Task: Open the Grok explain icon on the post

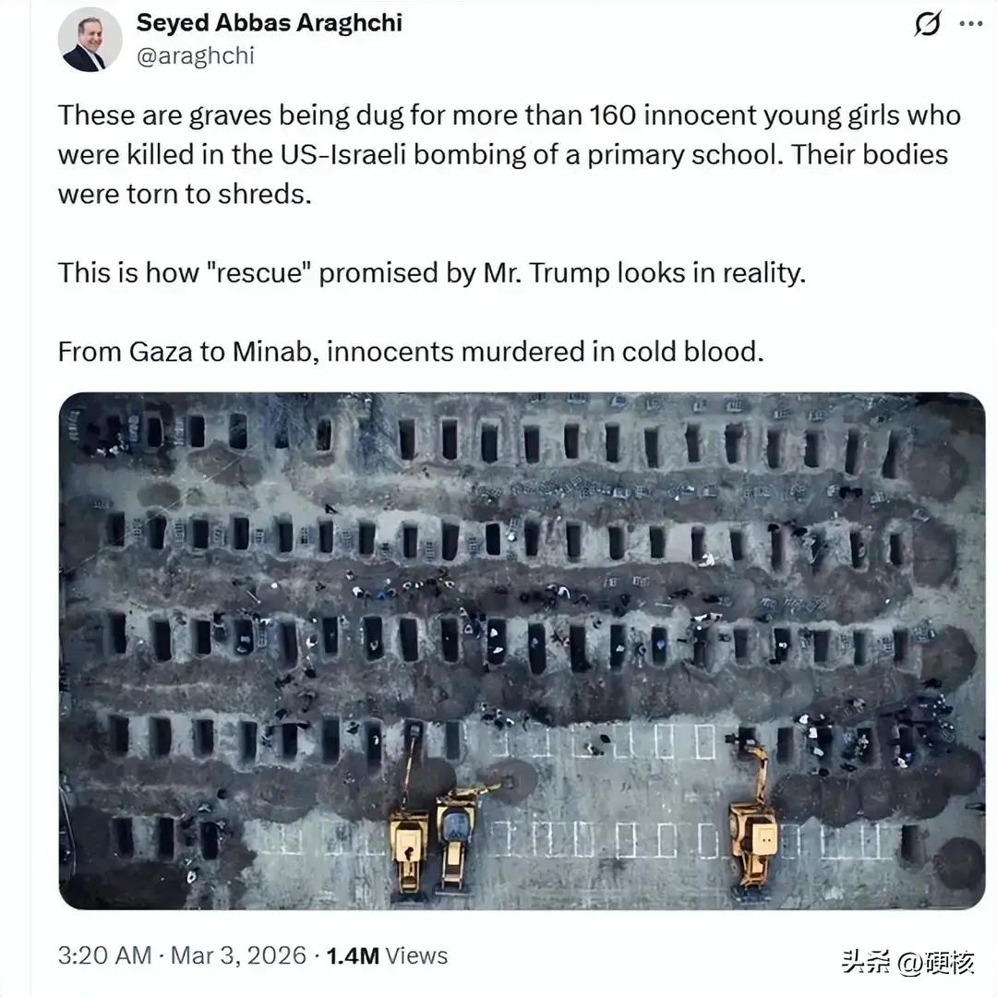Action: (927, 24)
